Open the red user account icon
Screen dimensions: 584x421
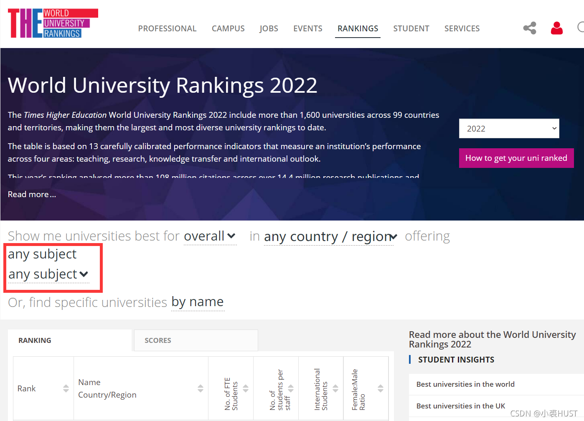[556, 28]
